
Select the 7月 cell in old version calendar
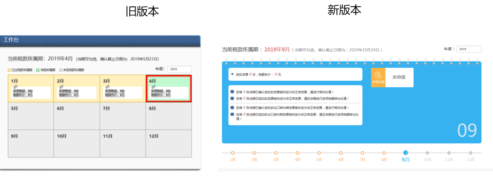pos(123,116)
